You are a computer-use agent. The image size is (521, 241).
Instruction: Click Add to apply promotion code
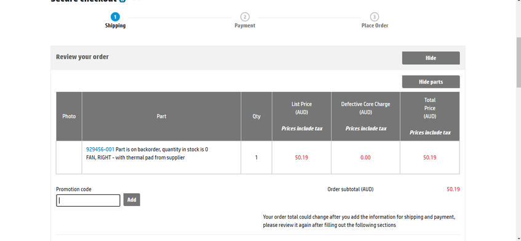point(132,200)
